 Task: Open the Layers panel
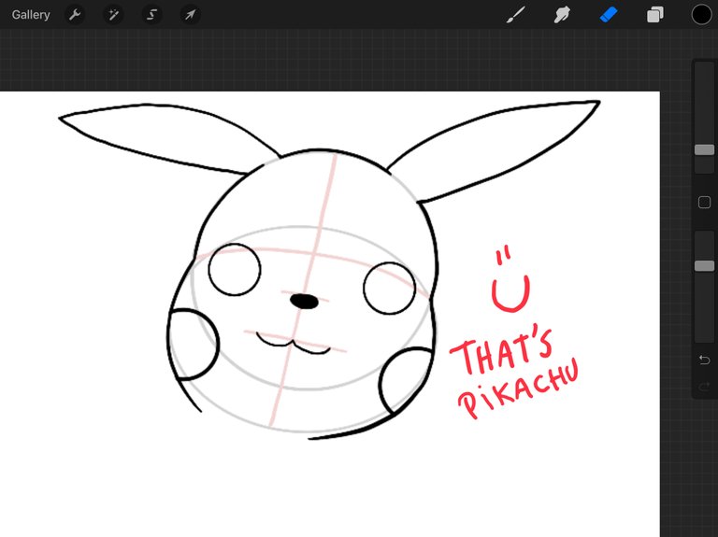pyautogui.click(x=654, y=15)
